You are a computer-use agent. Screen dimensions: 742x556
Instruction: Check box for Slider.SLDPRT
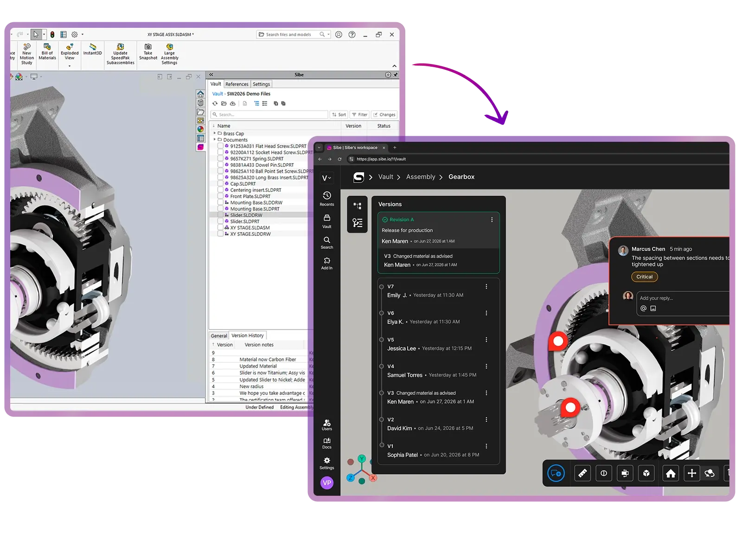coord(220,221)
